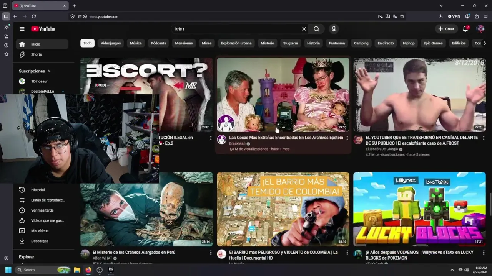Image resolution: width=492 pixels, height=276 pixels.
Task: Open the browser application menu
Action: [x=486, y=16]
